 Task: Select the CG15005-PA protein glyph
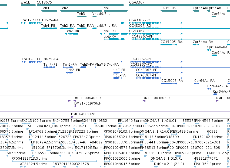(169, 83)
